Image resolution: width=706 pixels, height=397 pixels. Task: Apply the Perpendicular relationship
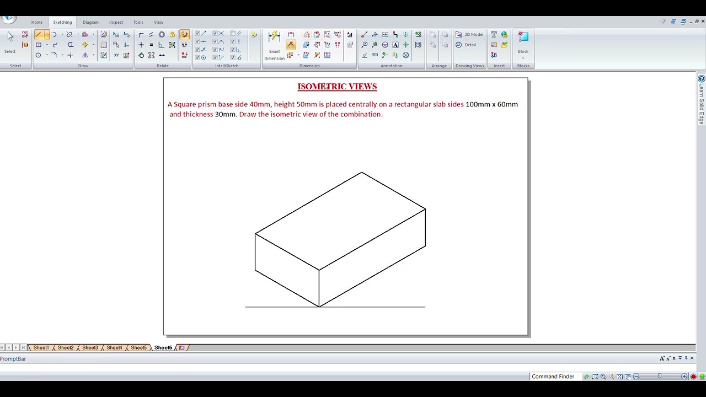[161, 45]
